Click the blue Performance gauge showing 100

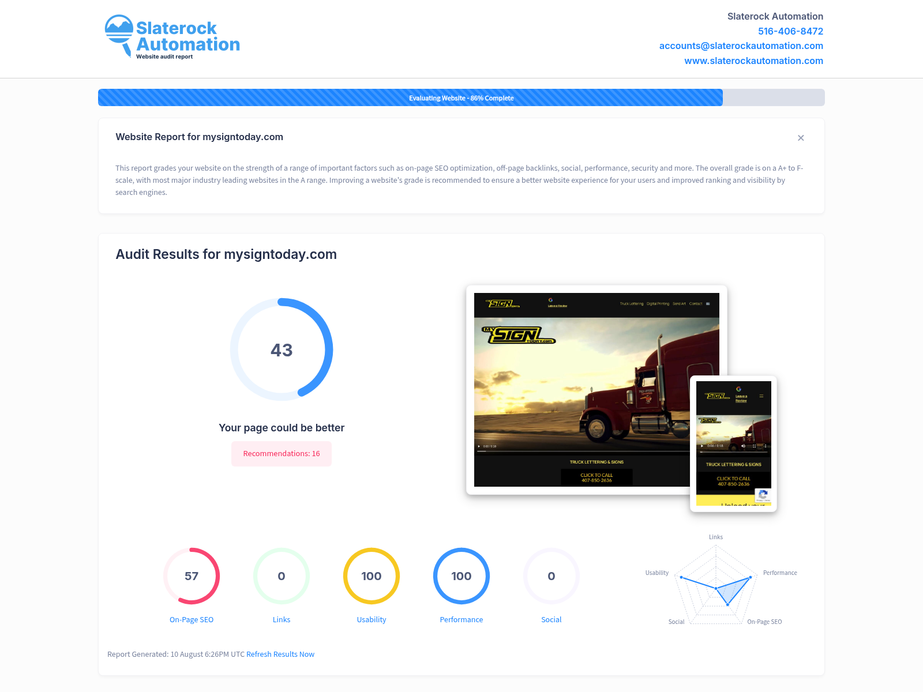[461, 576]
